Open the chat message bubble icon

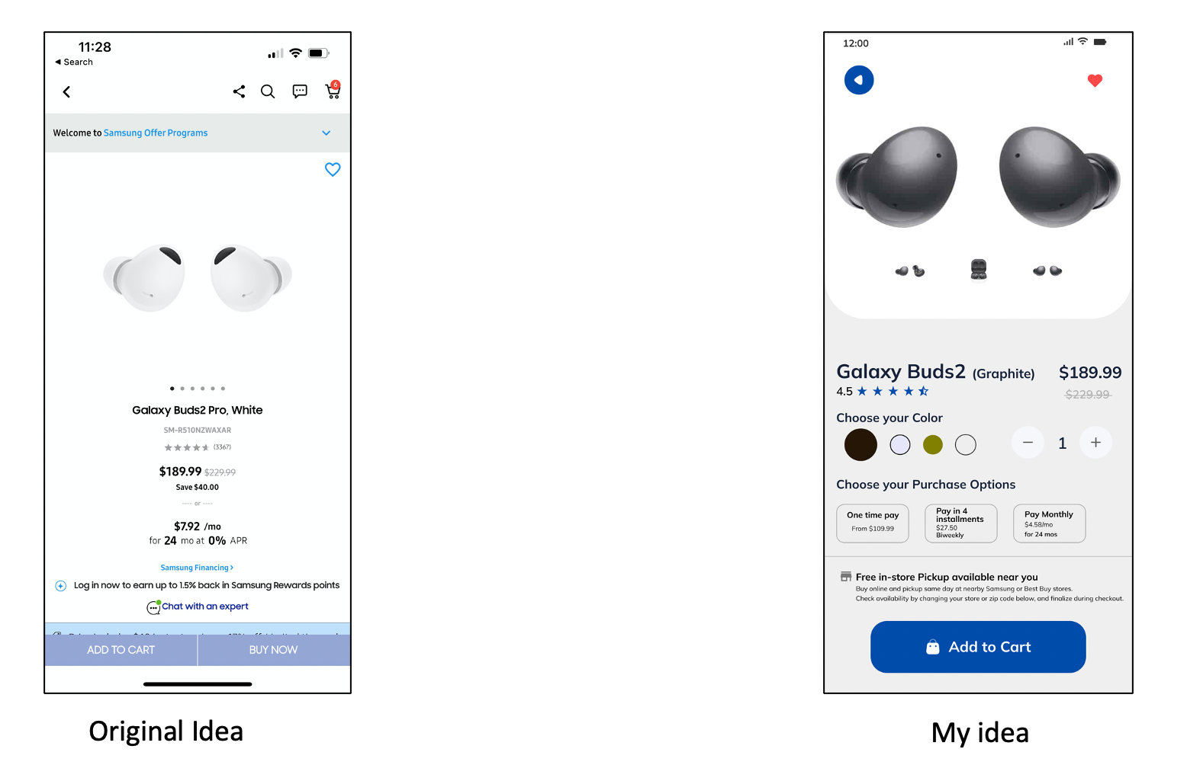300,91
